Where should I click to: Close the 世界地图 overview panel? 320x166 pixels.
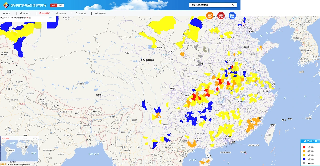click(x=36, y=138)
